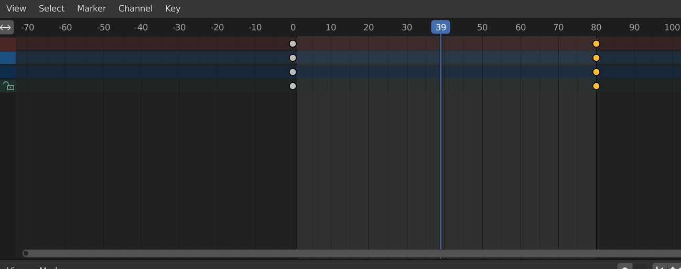Open the Channel menu
Viewport: 681px width, 269px height.
click(x=135, y=8)
